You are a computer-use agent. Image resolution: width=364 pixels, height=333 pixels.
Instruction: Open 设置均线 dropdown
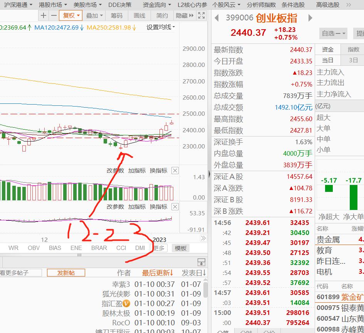[161, 27]
